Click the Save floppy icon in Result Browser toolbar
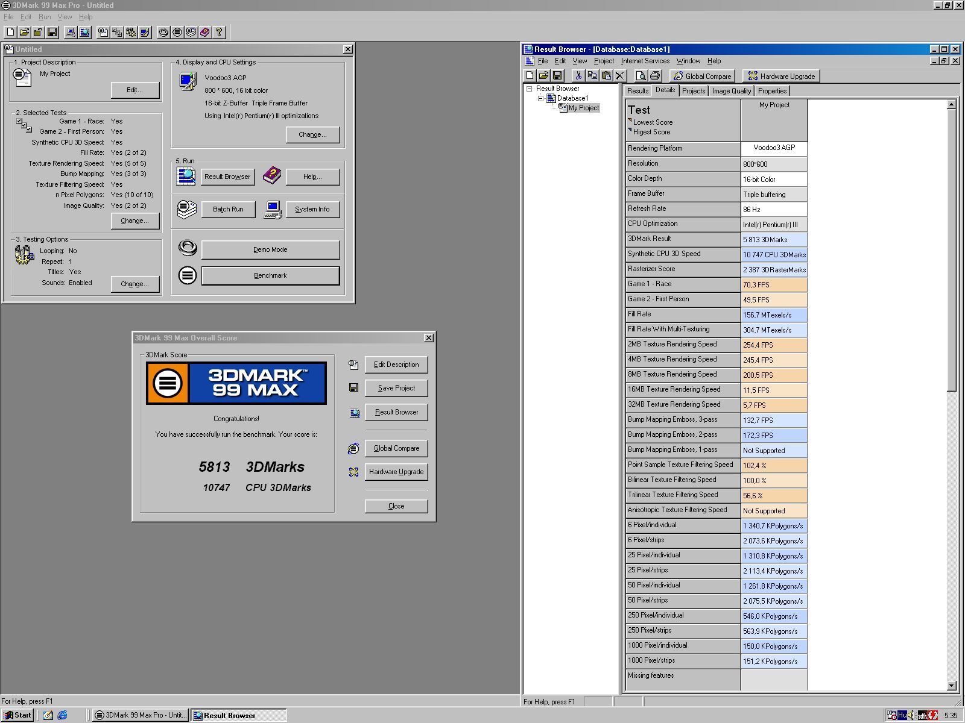Viewport: 965px width, 723px height. pyautogui.click(x=557, y=75)
